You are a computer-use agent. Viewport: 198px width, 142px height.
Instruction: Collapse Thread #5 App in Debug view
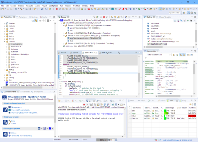coord(64,36)
